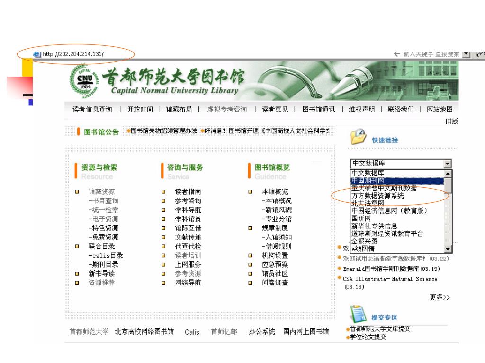Click the address bar URL field
This screenshot has width=485, height=363.
73,54
